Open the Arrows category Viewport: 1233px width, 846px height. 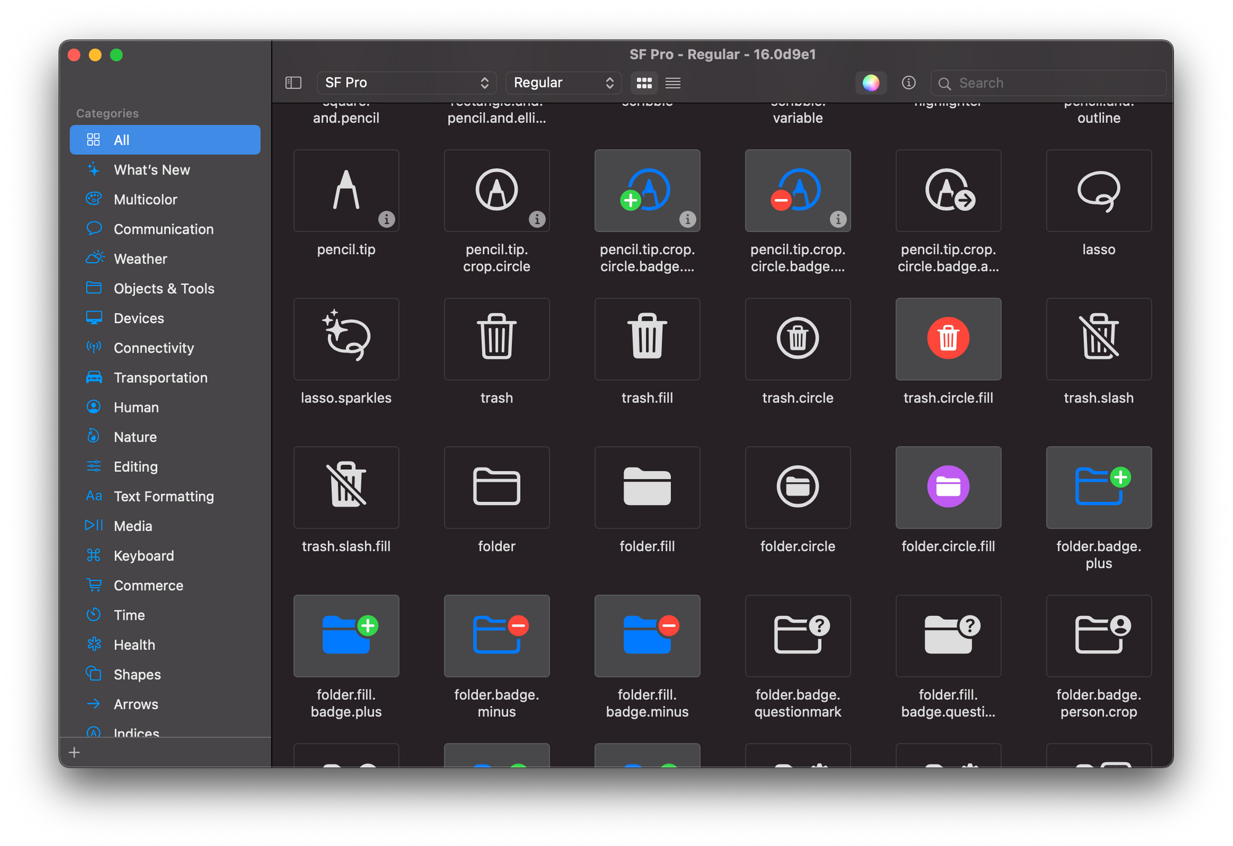coord(165,704)
